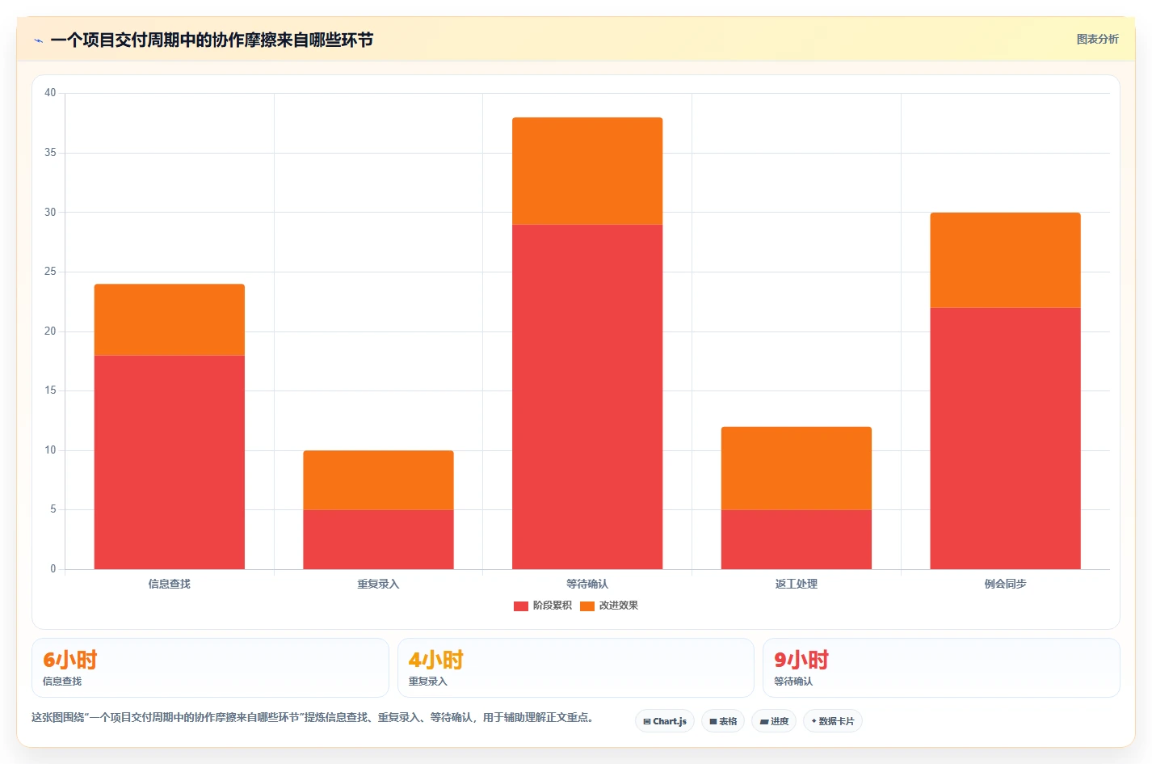Click the red bar segment for 例会同步
Image resolution: width=1152 pixels, height=764 pixels.
coord(1005,438)
